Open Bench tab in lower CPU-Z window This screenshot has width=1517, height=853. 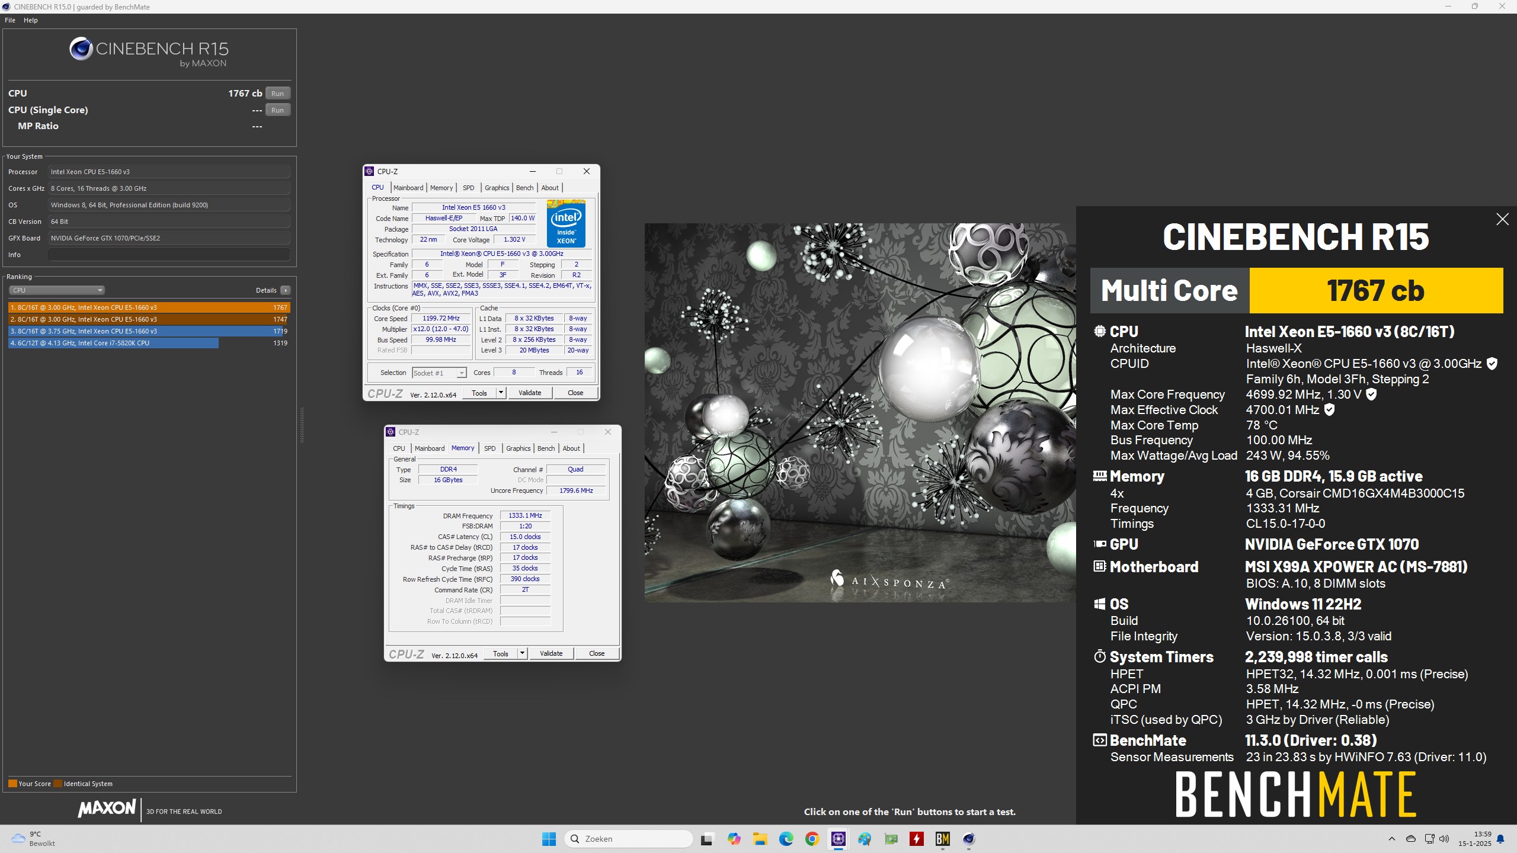click(546, 448)
